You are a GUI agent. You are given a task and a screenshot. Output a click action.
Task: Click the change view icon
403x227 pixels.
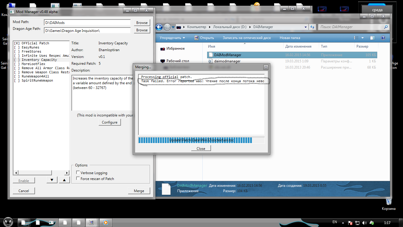356,38
